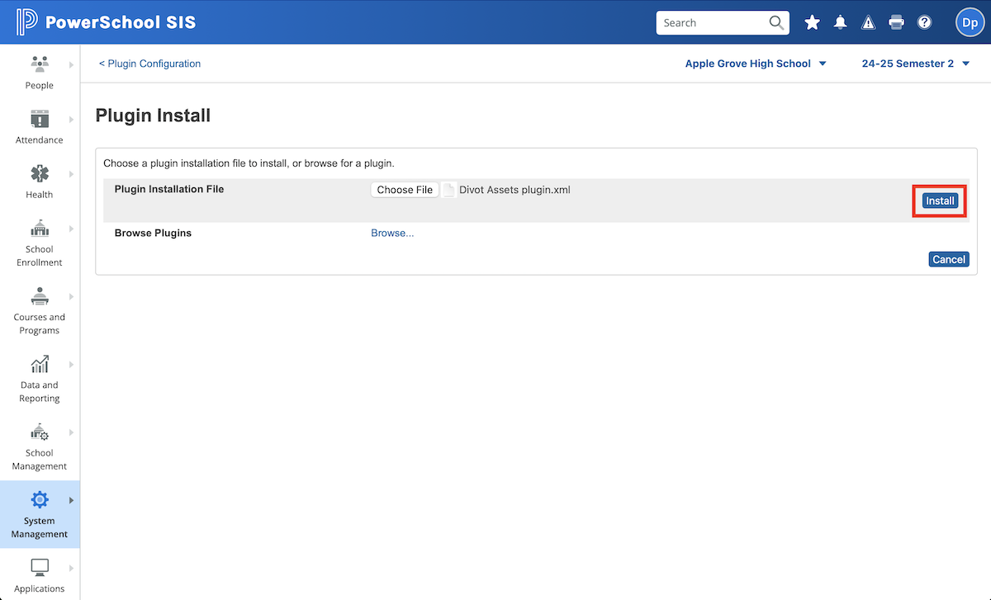Select Data and Reporting in sidebar

40,379
